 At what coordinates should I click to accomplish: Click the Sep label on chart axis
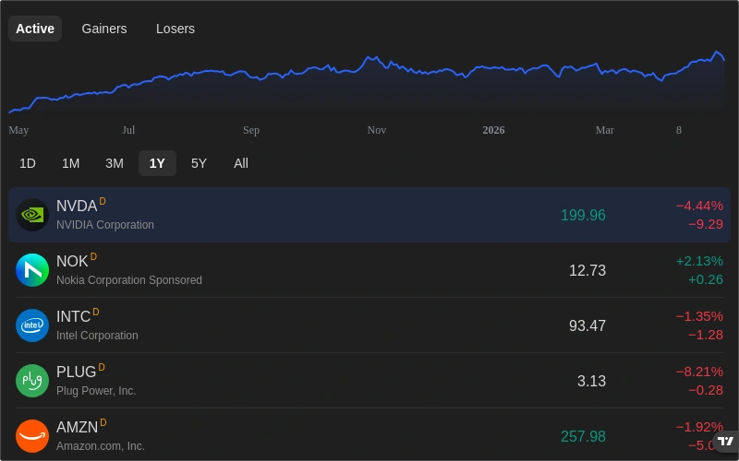coord(250,130)
